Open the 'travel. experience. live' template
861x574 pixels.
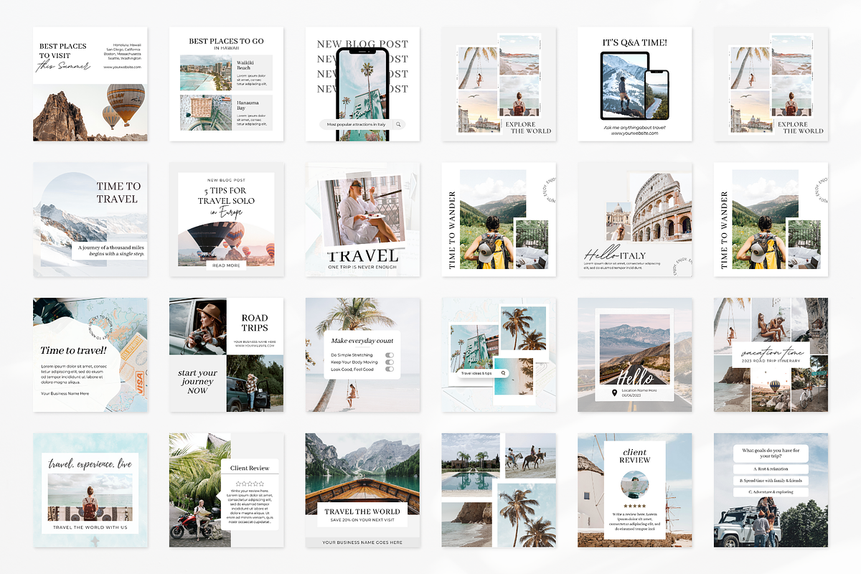tap(90, 490)
